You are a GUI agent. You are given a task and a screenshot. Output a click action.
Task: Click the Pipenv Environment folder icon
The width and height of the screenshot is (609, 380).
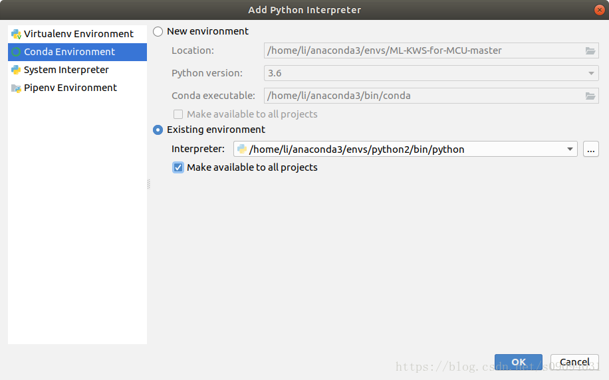[16, 88]
